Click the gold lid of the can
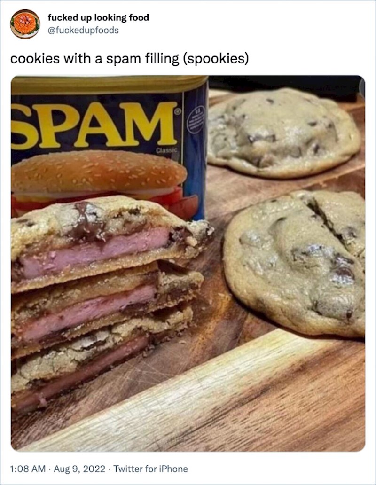The width and height of the screenshot is (376, 485). pos(109,84)
